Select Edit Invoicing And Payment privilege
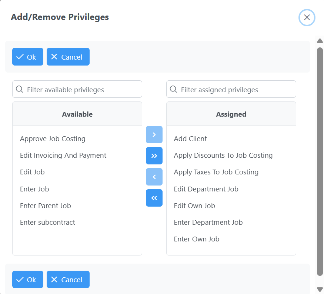 click(63, 156)
